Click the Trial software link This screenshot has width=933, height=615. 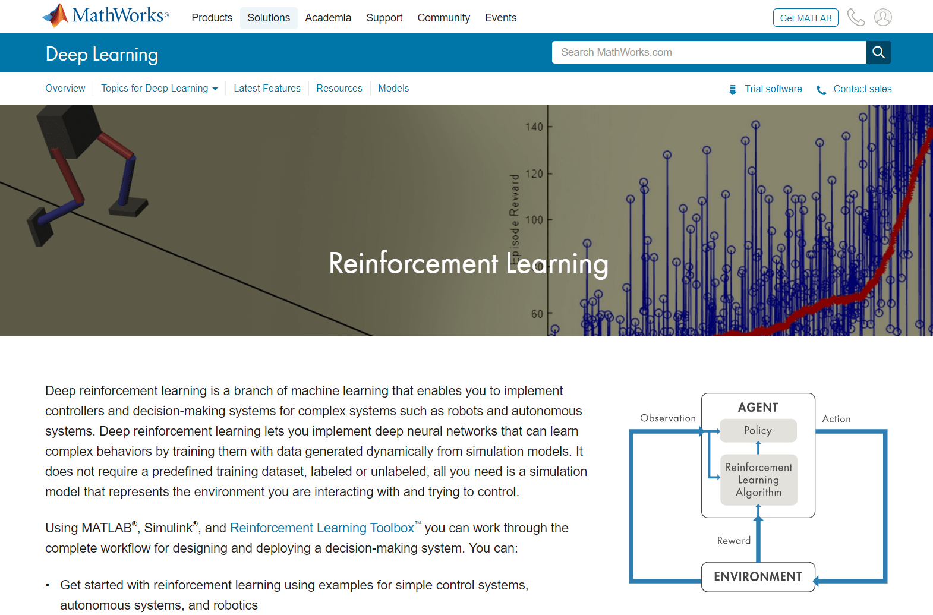point(773,89)
